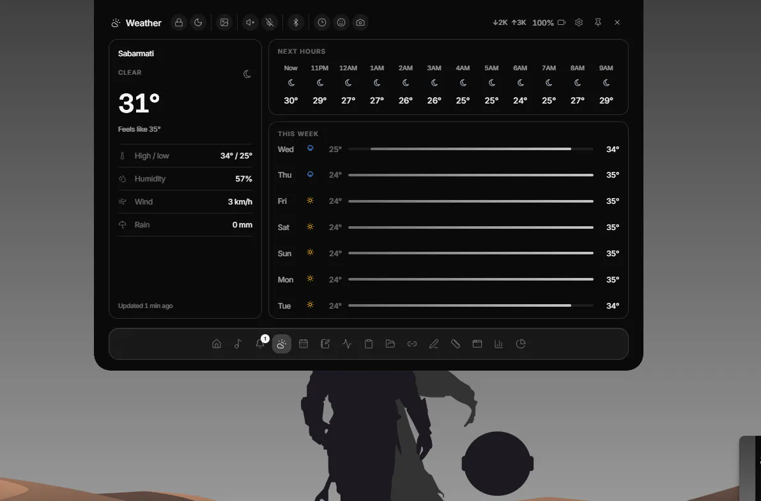Open the clock tool in the header

point(322,22)
